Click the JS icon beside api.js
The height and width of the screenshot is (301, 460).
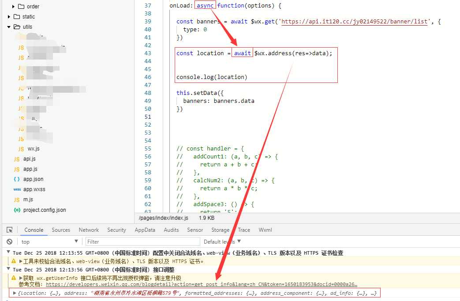pyautogui.click(x=17, y=159)
